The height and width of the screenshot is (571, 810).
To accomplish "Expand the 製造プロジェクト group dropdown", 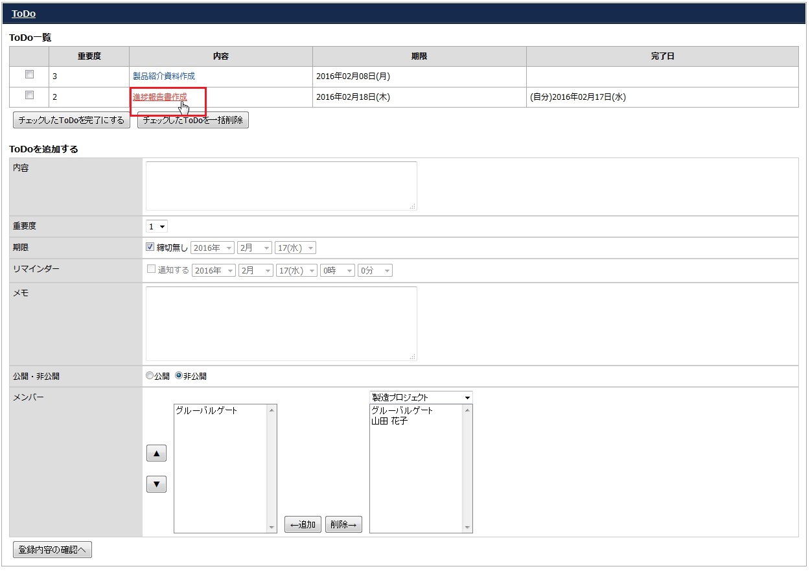I will pos(421,397).
